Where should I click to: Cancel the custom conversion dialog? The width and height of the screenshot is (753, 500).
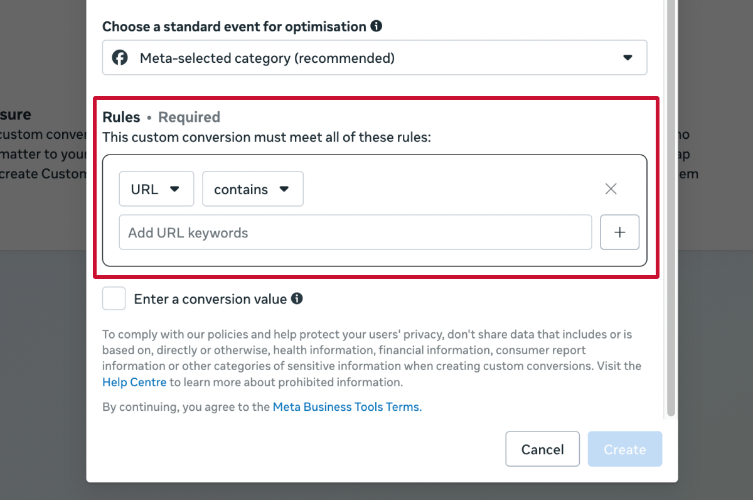click(x=542, y=449)
